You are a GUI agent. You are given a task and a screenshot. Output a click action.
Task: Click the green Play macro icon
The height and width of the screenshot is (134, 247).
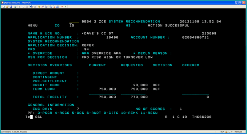coord(65,7)
